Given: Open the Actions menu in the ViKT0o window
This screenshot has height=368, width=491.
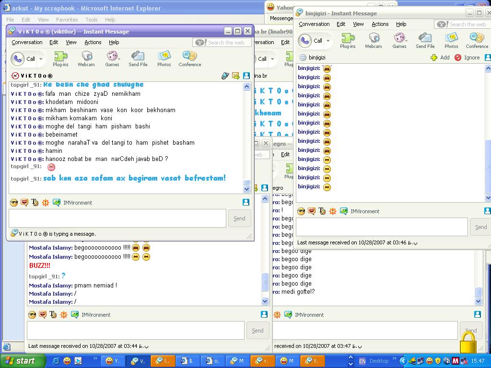Looking at the screenshot, I should (93, 42).
